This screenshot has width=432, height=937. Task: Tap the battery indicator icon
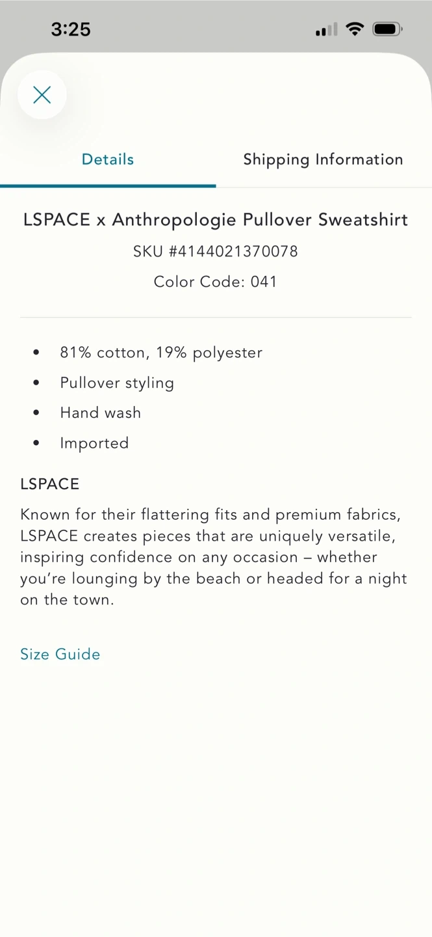387,29
